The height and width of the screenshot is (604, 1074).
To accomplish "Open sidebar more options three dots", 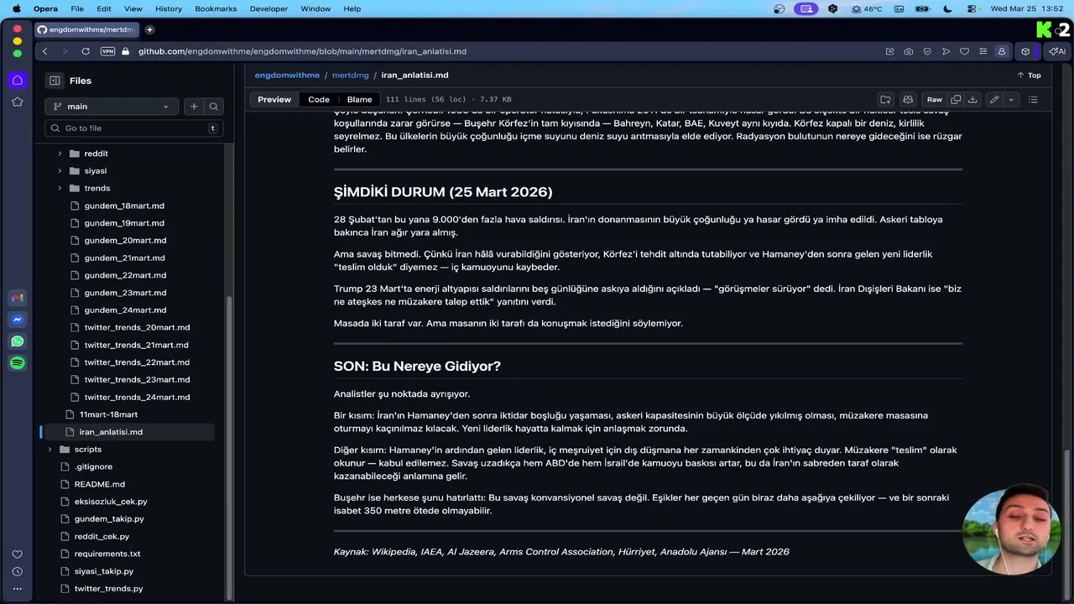I will [17, 589].
